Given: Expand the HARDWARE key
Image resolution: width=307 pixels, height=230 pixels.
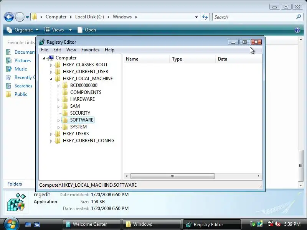Looking at the screenshot, I should click(x=58, y=100).
